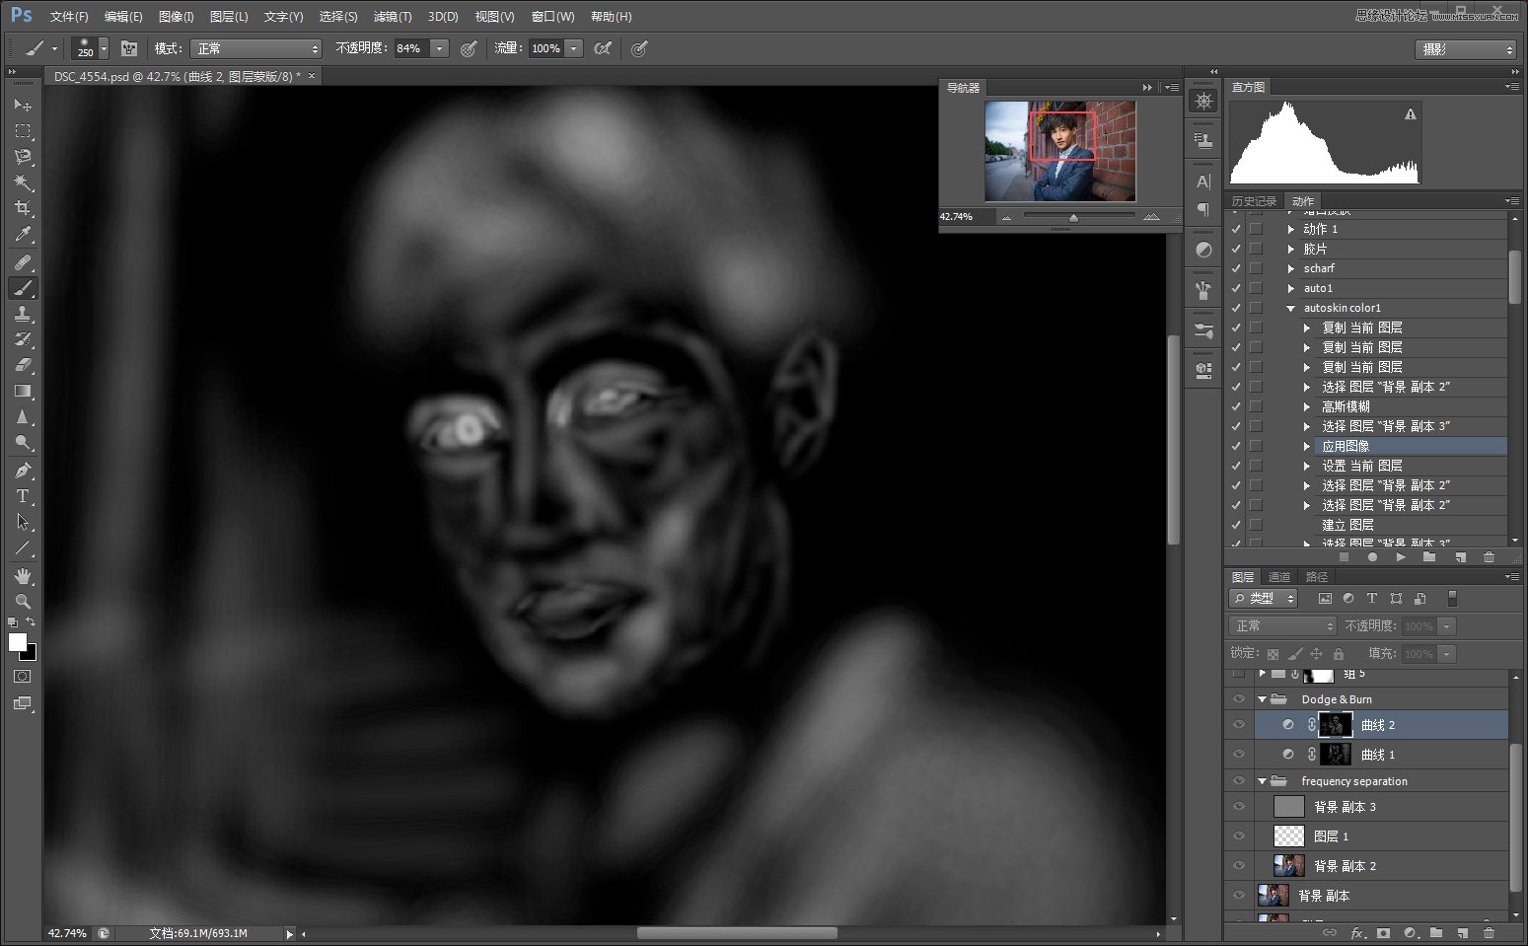Hide the 曲线 2 layer
The width and height of the screenshot is (1528, 946).
pyautogui.click(x=1239, y=725)
